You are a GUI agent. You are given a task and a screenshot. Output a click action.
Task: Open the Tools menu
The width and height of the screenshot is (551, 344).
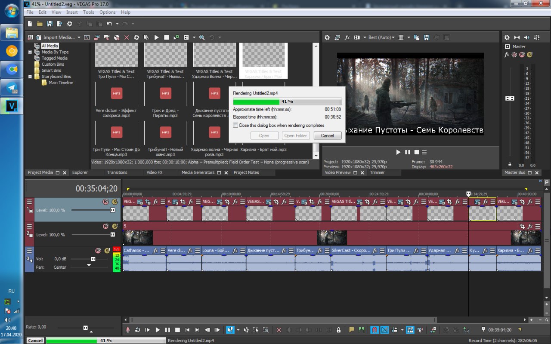pyautogui.click(x=89, y=12)
